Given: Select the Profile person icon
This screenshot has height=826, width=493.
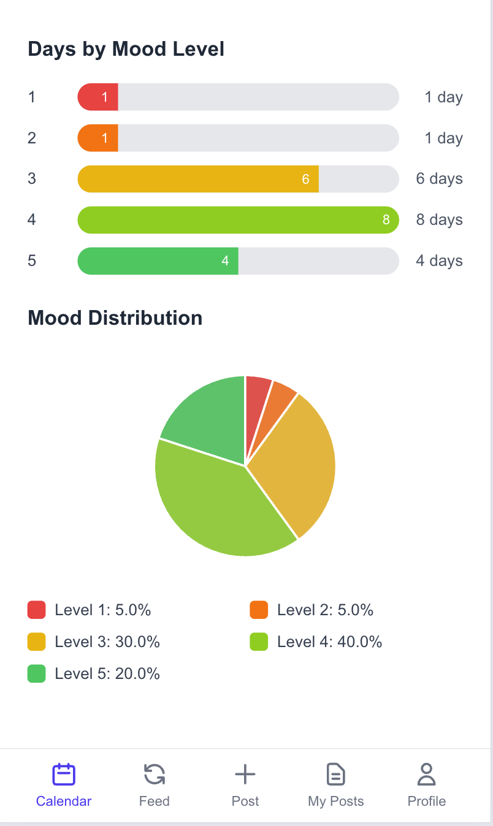Looking at the screenshot, I should [426, 774].
